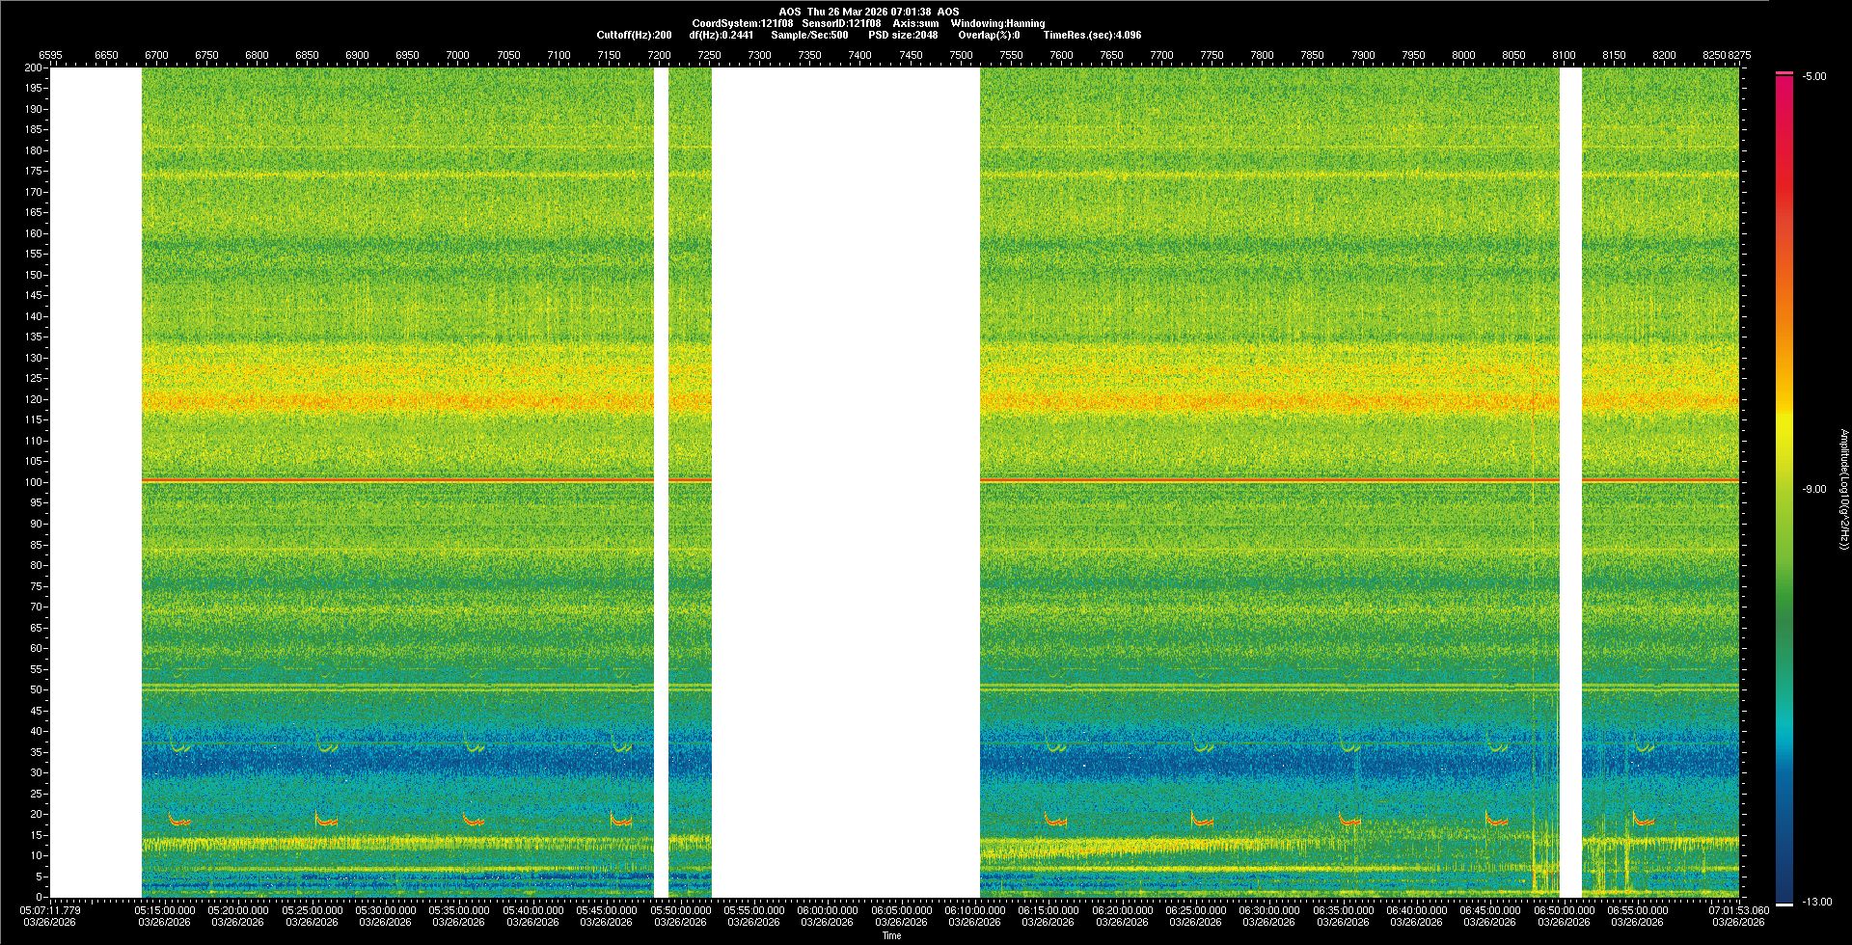Image resolution: width=1852 pixels, height=945 pixels.
Task: Click the red top of the amplitude colorbar
Action: [1784, 87]
